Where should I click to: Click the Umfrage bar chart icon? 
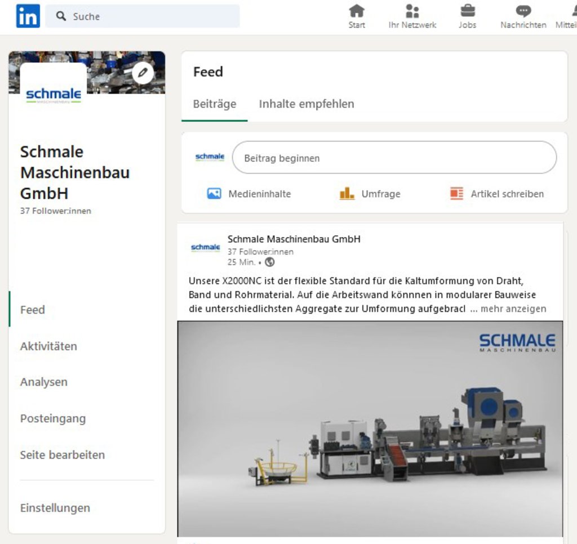pos(347,194)
